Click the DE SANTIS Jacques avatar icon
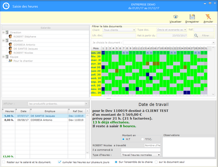 coord(10,49)
